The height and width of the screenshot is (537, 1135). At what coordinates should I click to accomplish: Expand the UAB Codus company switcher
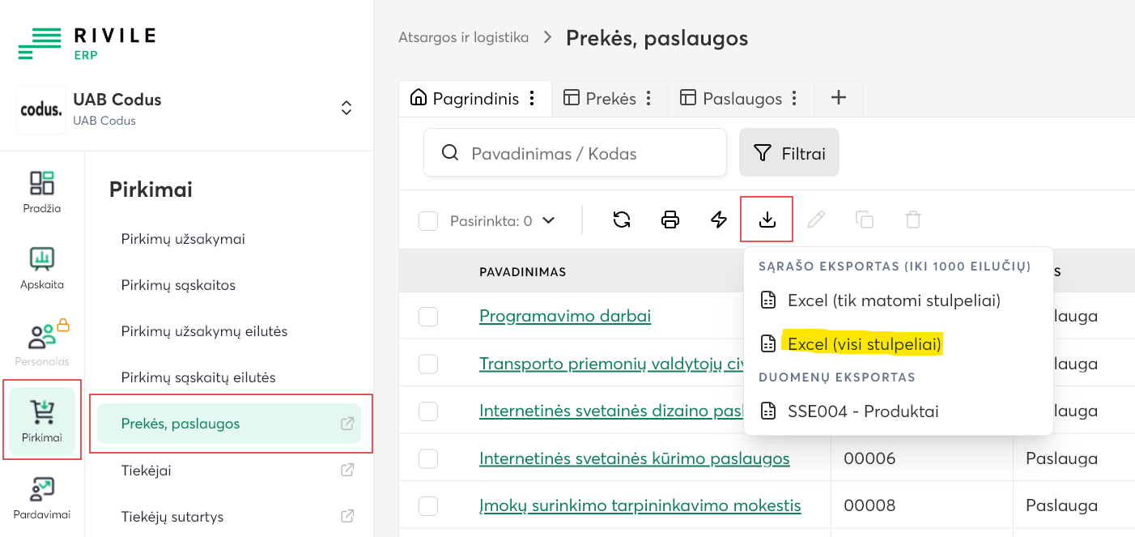click(x=346, y=108)
